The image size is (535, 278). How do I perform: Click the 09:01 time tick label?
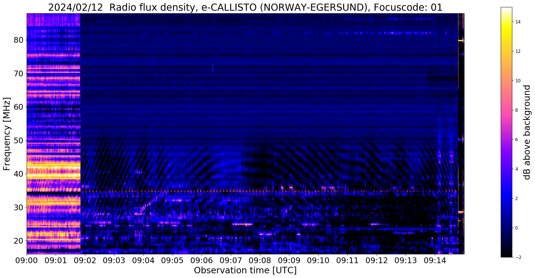click(x=56, y=261)
